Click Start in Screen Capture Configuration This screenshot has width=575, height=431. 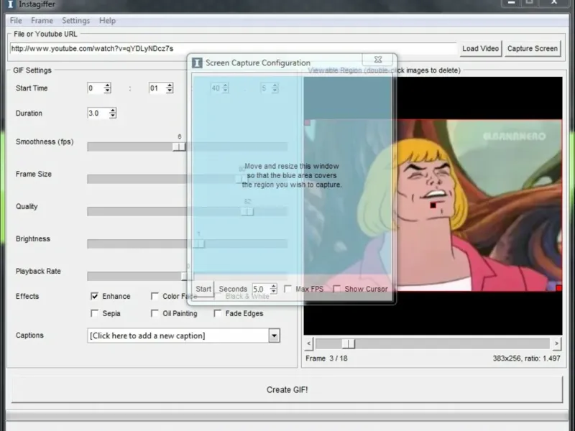point(203,289)
